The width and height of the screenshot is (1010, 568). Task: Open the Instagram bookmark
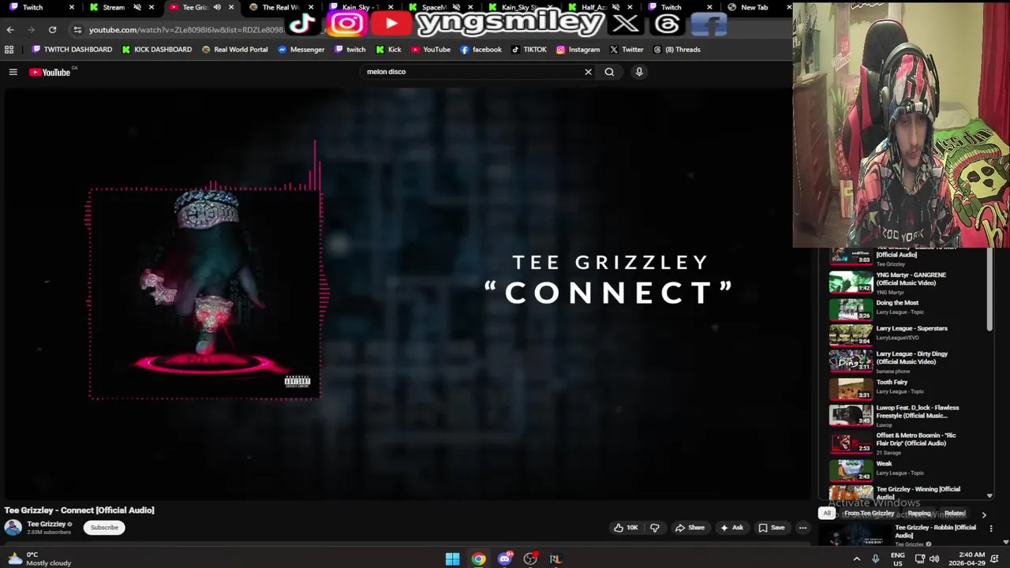578,50
